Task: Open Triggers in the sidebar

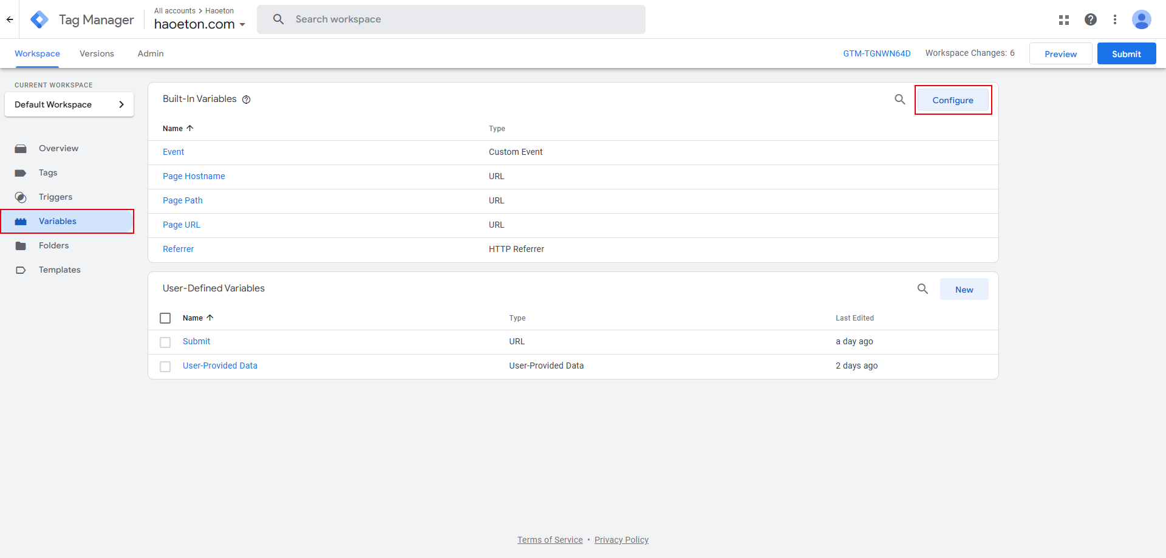Action: click(55, 197)
